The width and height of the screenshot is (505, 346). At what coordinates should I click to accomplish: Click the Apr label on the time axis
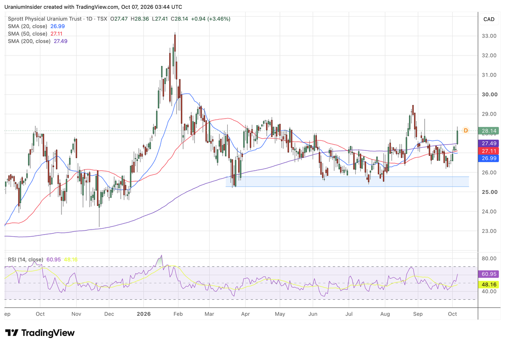pyautogui.click(x=245, y=314)
